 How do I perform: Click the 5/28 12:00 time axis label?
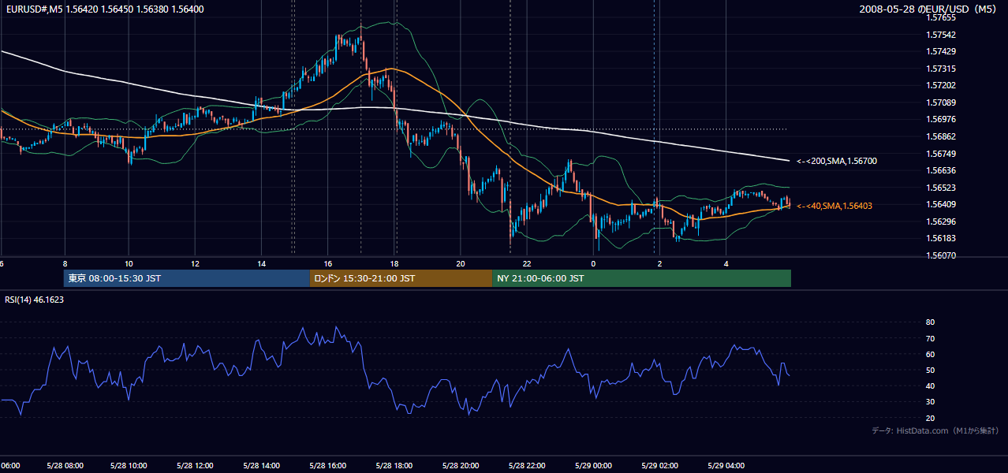click(196, 466)
